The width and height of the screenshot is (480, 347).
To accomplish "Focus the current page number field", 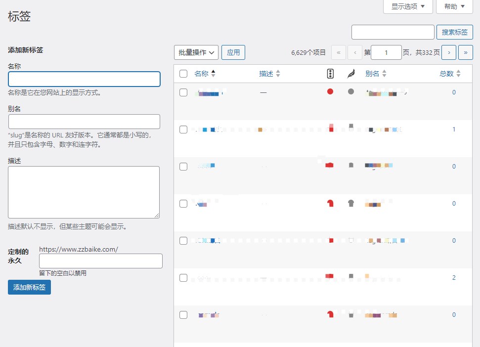I will click(x=386, y=52).
